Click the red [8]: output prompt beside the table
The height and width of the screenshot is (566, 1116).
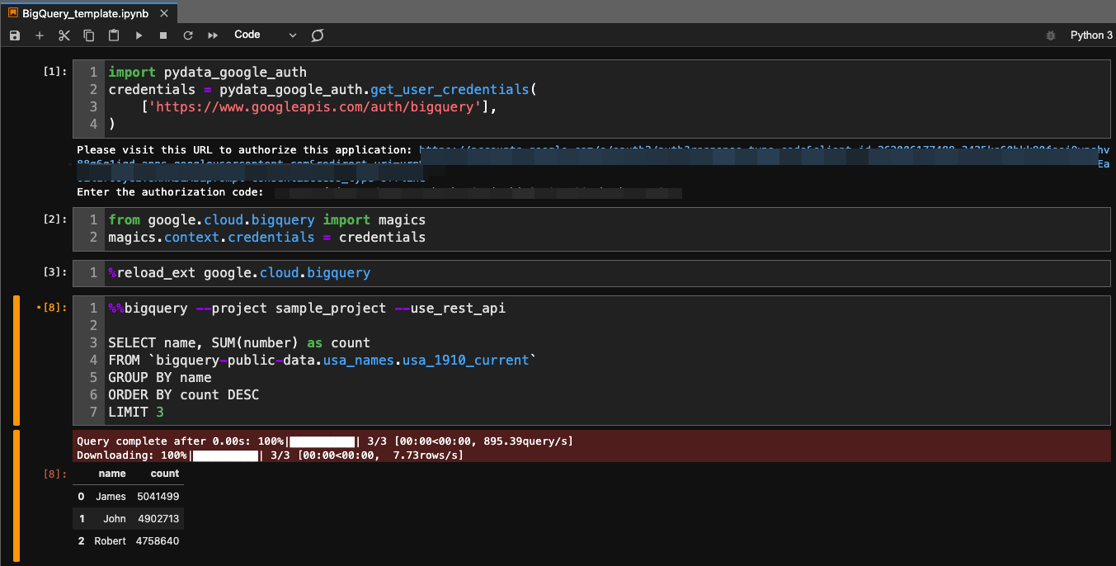click(x=55, y=474)
